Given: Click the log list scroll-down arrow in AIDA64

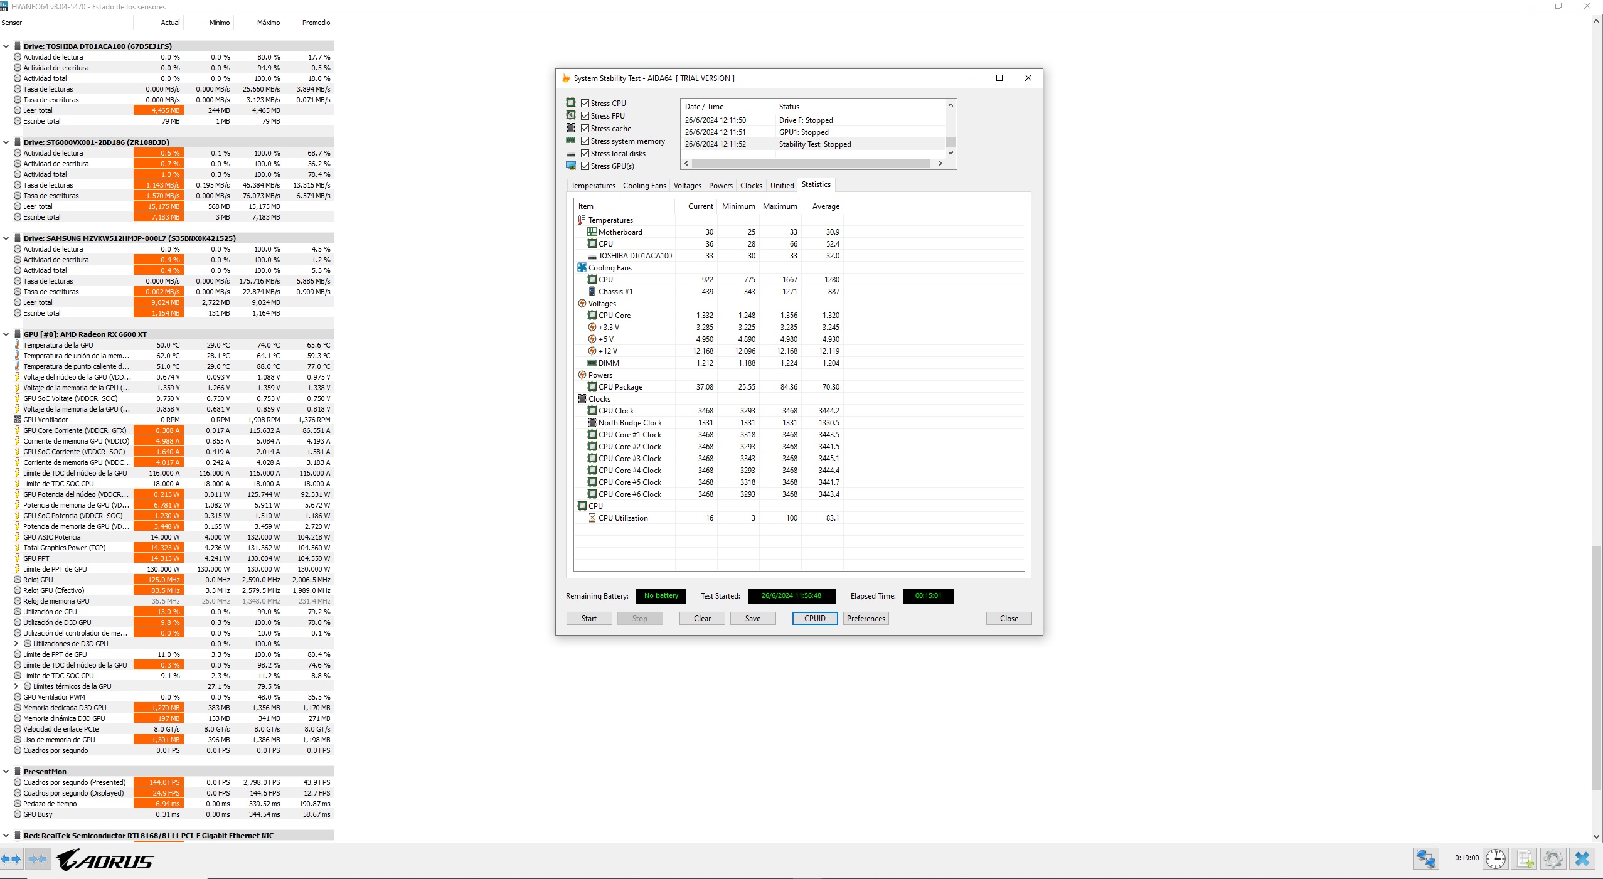Looking at the screenshot, I should point(951,152).
